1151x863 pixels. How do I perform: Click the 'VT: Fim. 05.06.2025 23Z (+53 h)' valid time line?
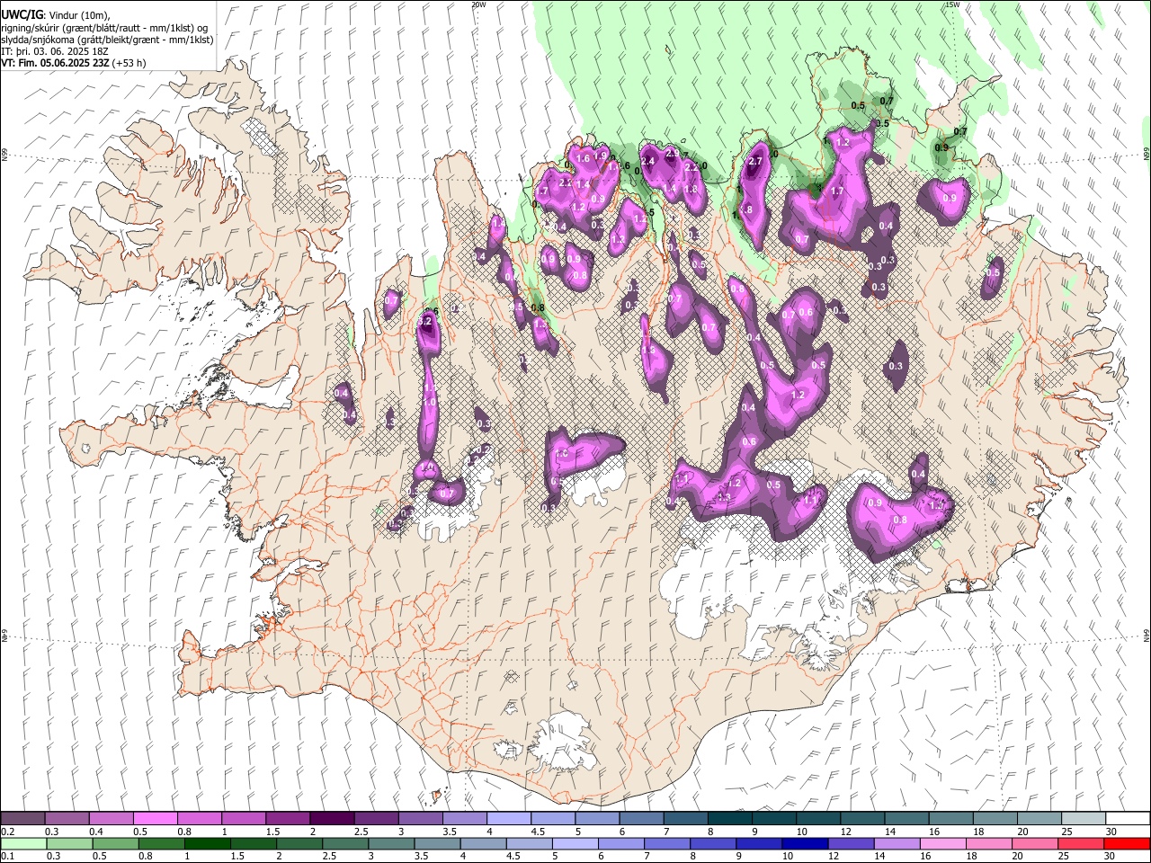coord(73,63)
